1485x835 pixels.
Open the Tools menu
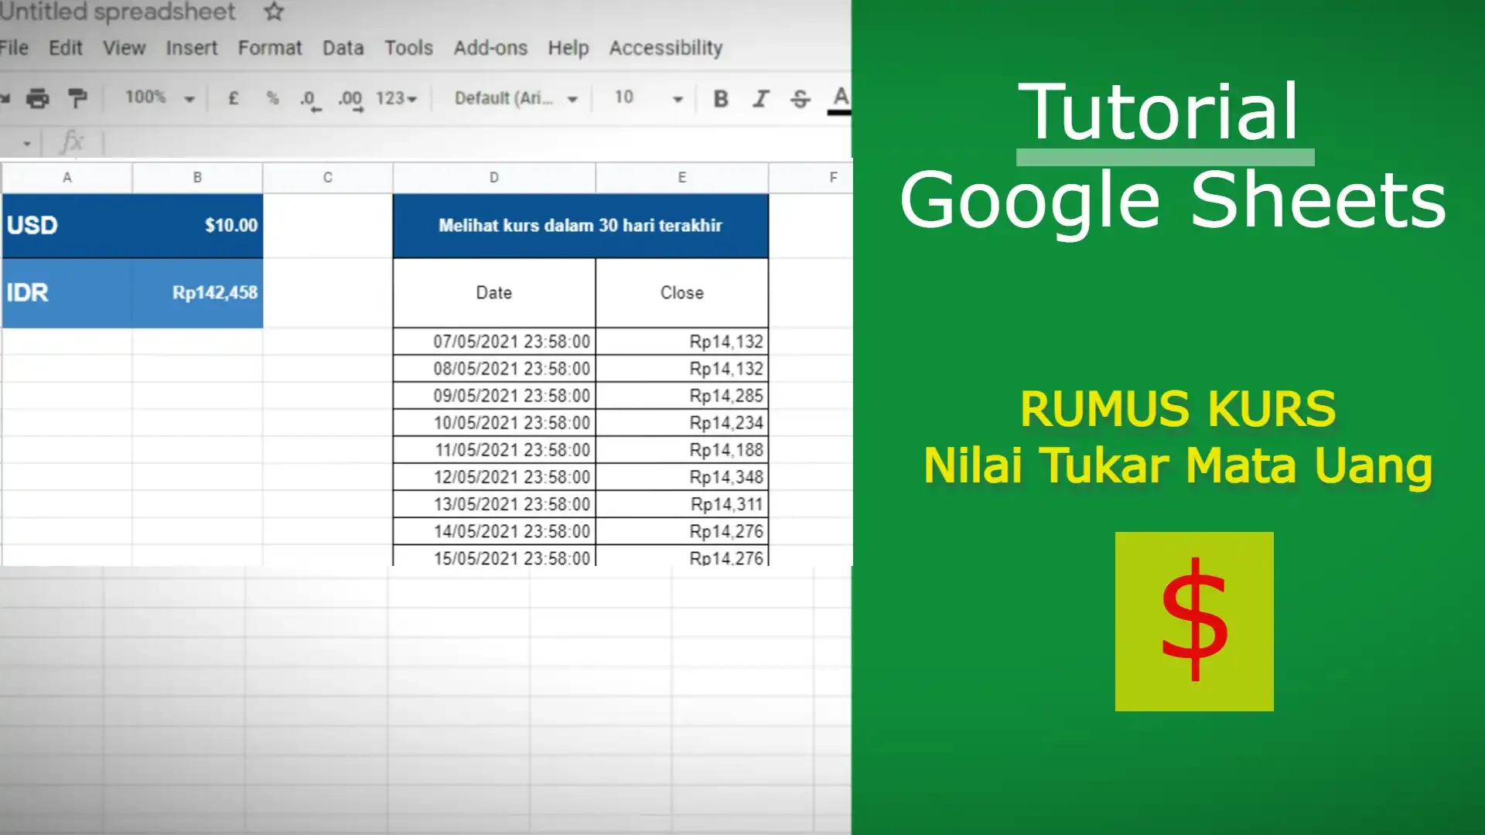click(x=409, y=48)
